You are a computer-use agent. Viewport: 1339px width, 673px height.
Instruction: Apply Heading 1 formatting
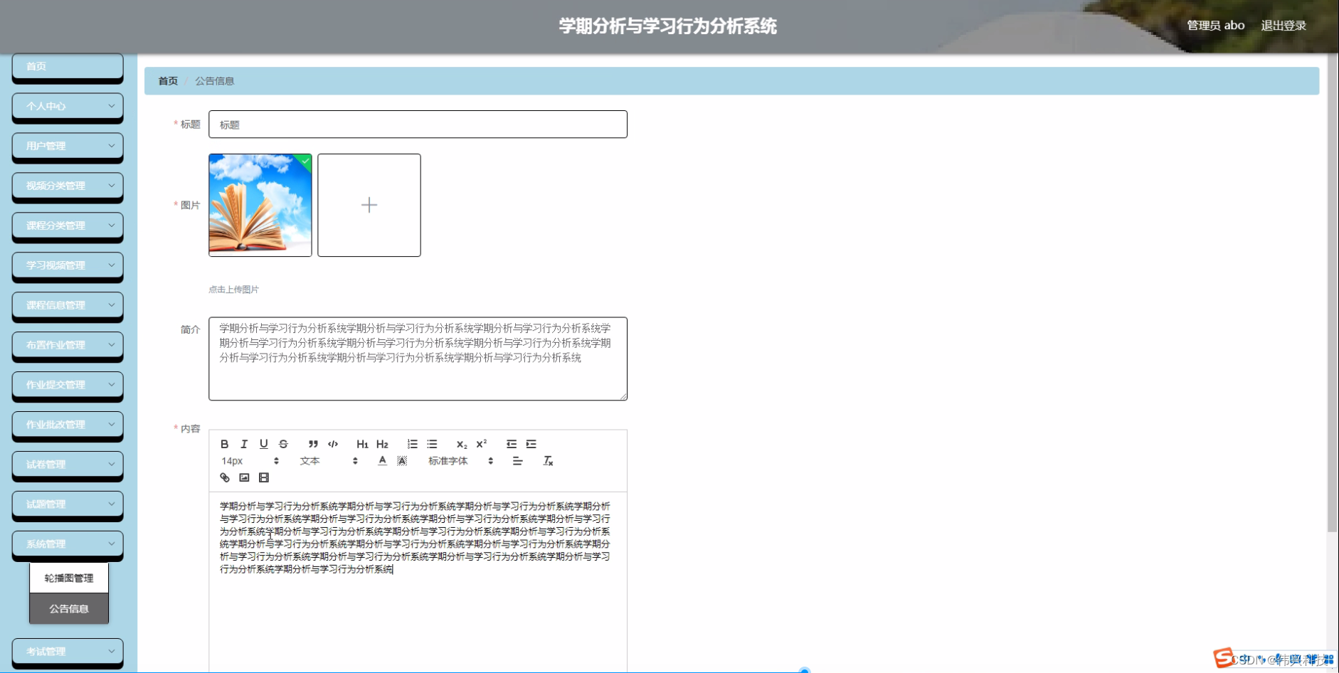pyautogui.click(x=363, y=444)
